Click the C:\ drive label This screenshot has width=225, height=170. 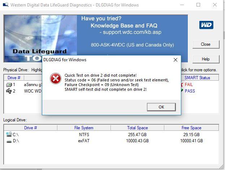tap(16, 135)
